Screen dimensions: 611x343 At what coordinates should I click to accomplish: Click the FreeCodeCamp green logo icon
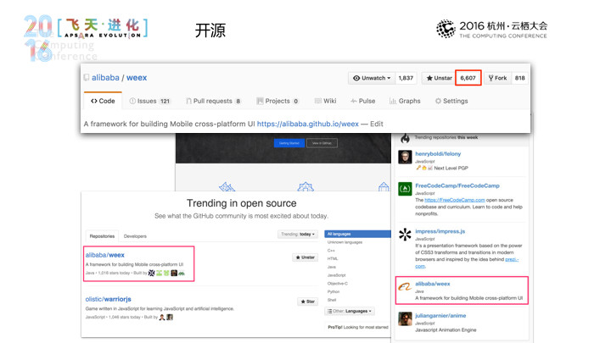coord(406,189)
